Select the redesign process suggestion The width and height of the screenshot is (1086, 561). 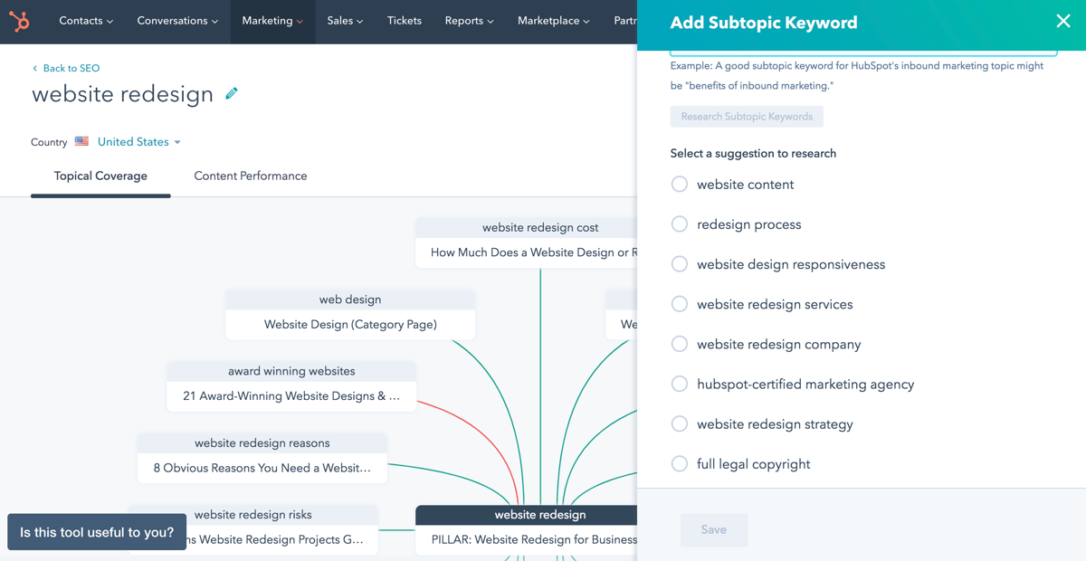tap(680, 224)
